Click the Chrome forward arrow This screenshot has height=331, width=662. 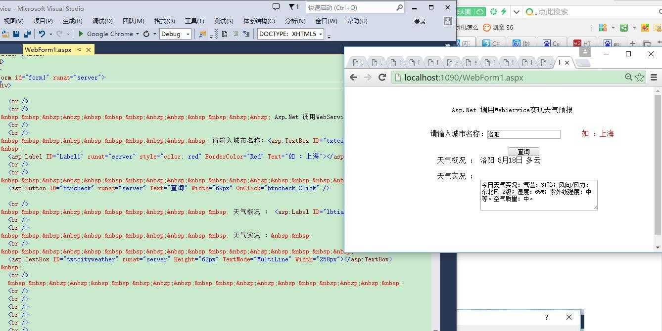(368, 77)
